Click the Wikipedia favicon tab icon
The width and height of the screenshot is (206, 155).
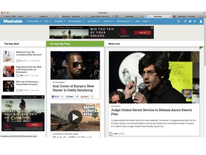pos(60,17)
